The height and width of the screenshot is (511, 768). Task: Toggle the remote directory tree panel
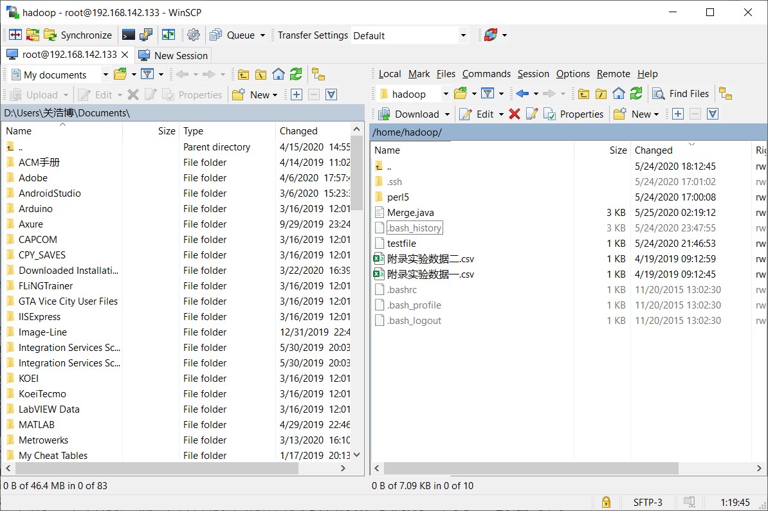pyautogui.click(x=726, y=94)
